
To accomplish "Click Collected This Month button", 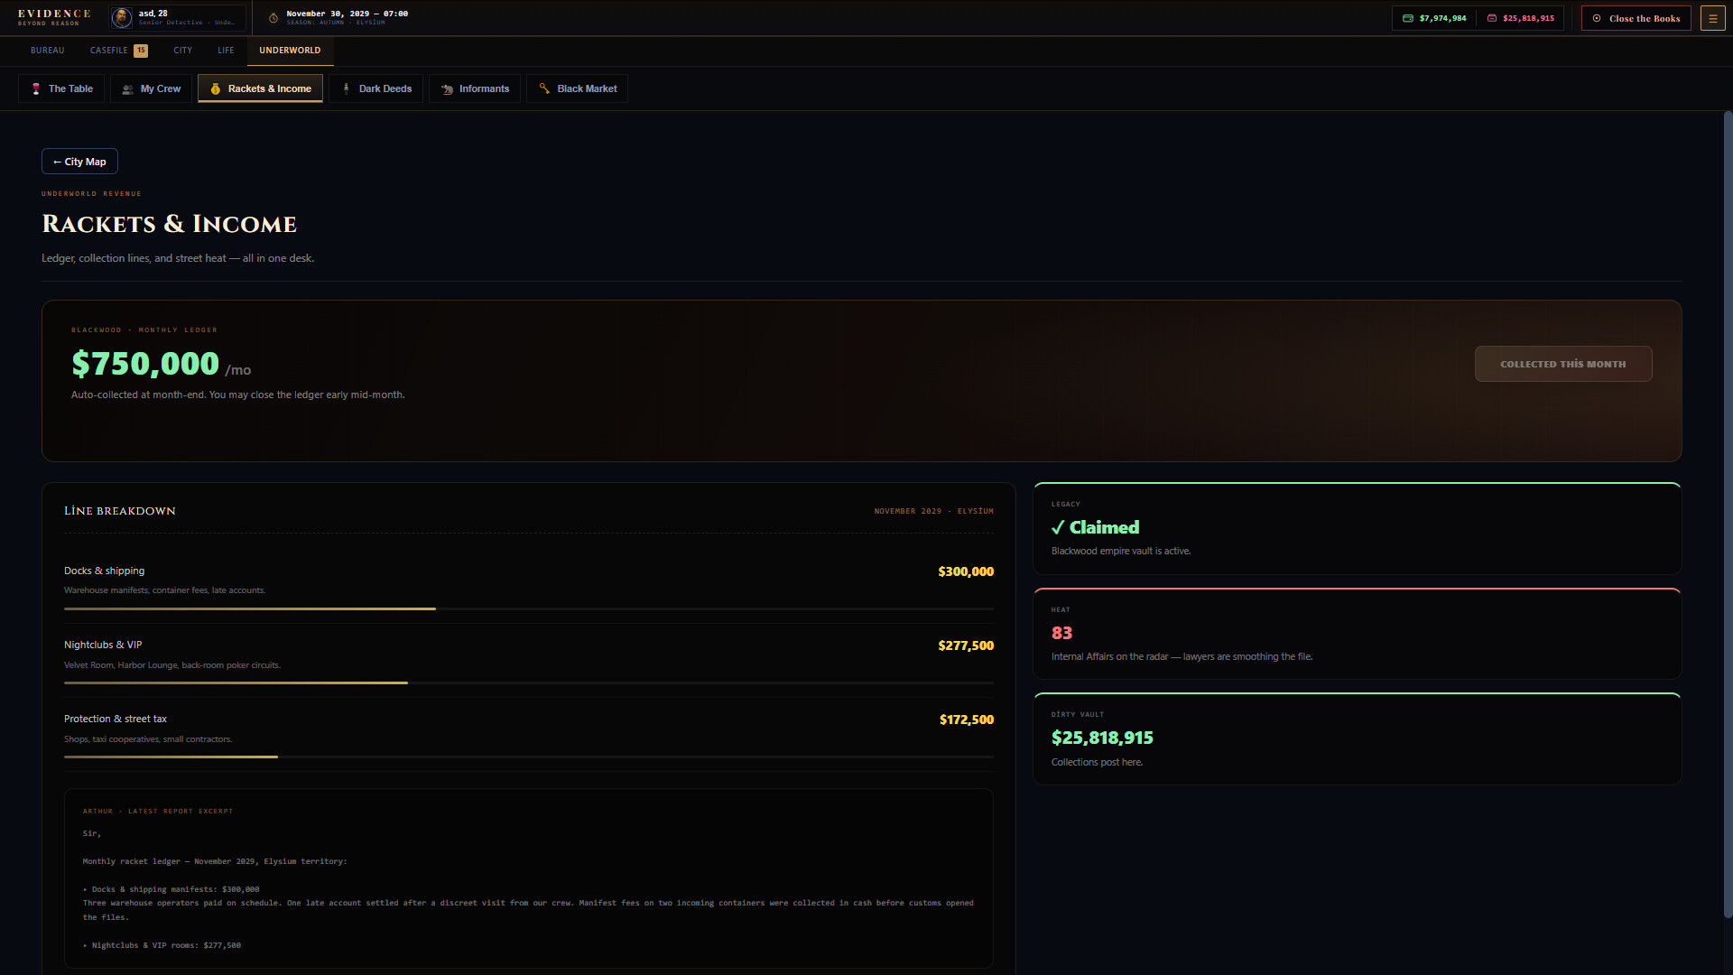I will coord(1563,364).
